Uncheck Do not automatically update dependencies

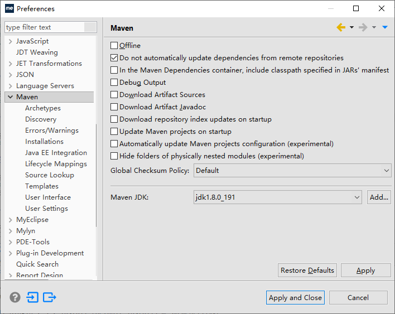[x=114, y=58]
